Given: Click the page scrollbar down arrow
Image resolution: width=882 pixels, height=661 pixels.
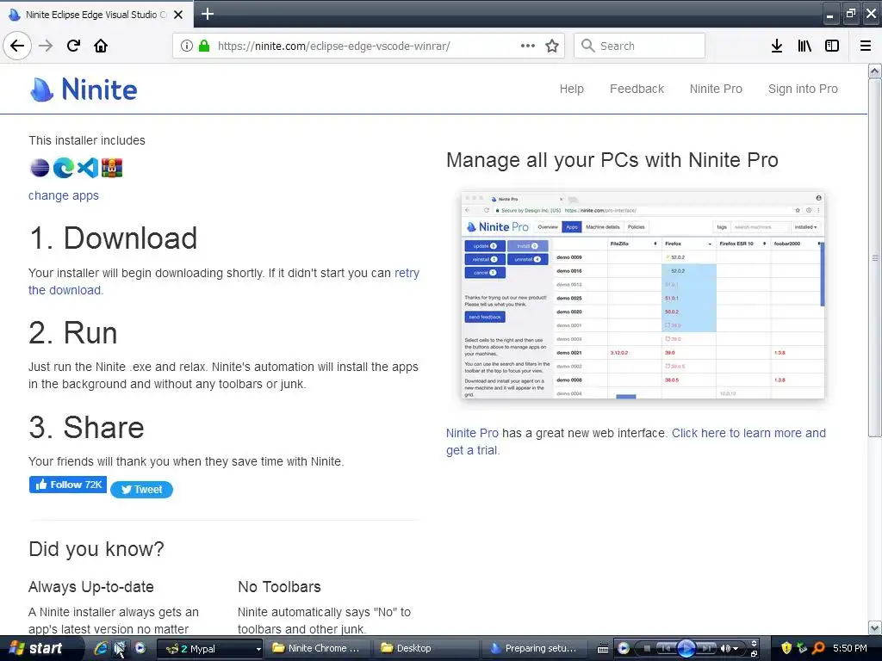Looking at the screenshot, I should 874,627.
